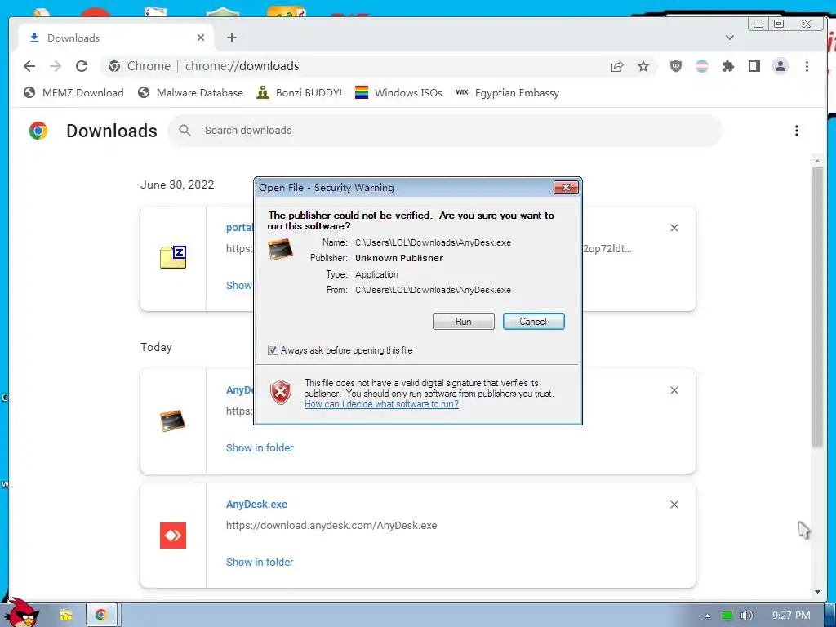Uncheck Always ask before opening this file

273,350
